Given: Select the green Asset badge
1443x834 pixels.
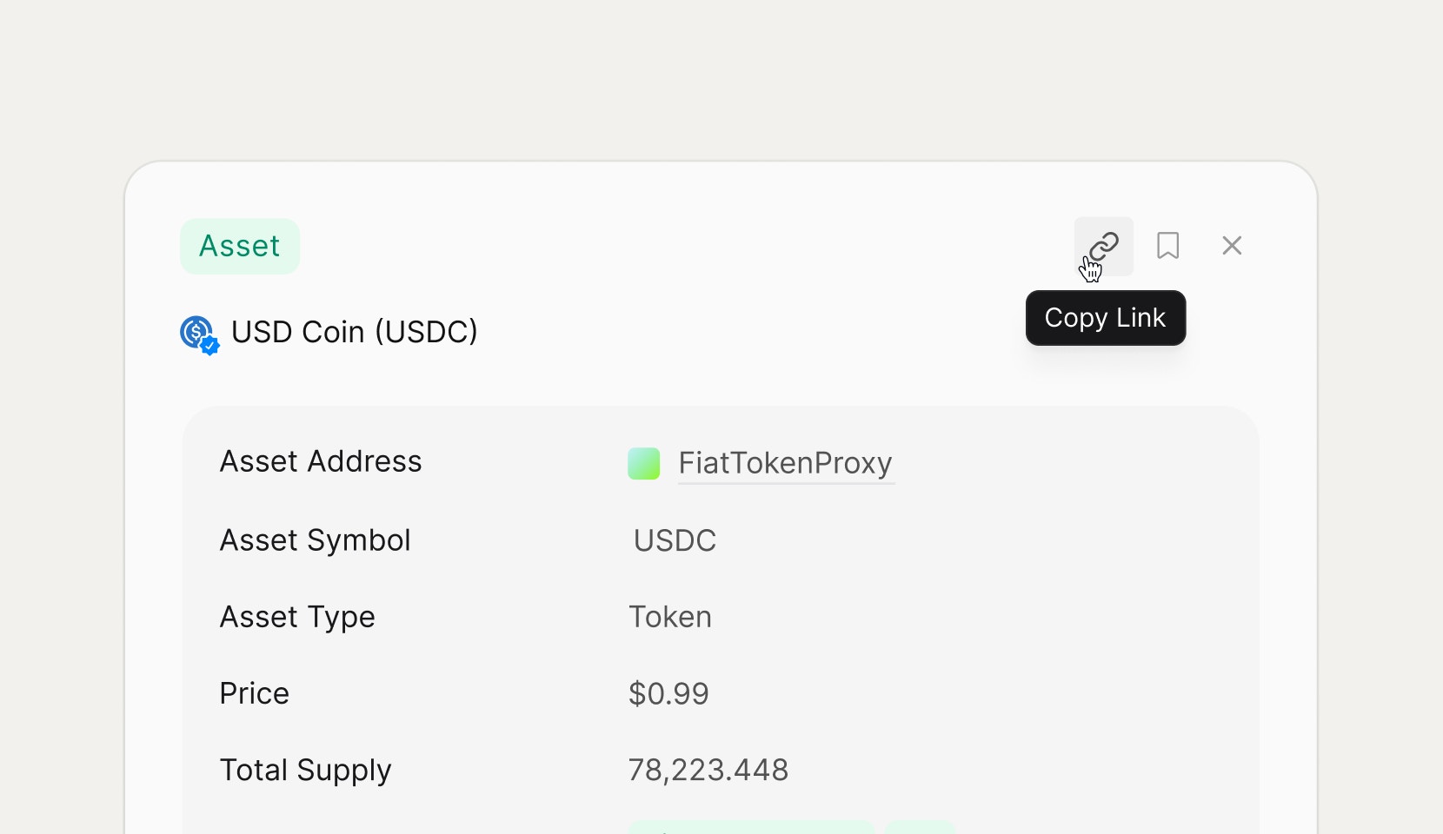Looking at the screenshot, I should tap(240, 247).
